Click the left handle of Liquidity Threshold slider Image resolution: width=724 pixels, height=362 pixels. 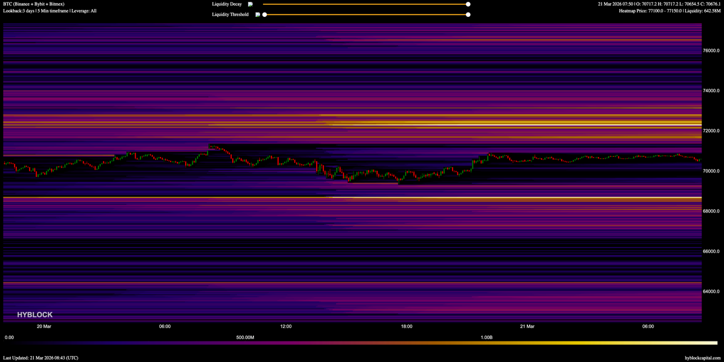[x=264, y=14]
